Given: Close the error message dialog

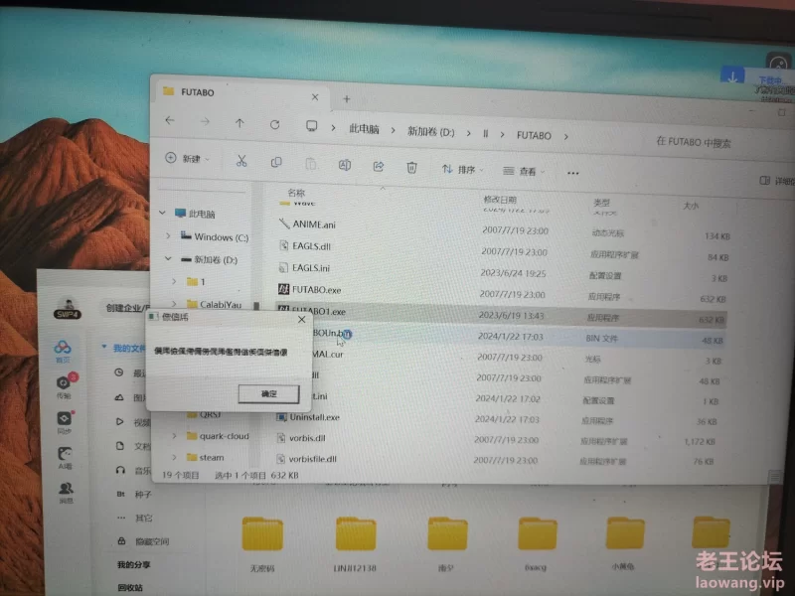Looking at the screenshot, I should 302,319.
